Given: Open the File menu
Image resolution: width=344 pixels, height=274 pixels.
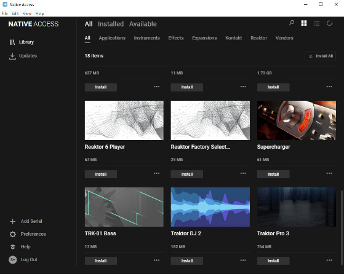Looking at the screenshot, I should (x=4, y=14).
